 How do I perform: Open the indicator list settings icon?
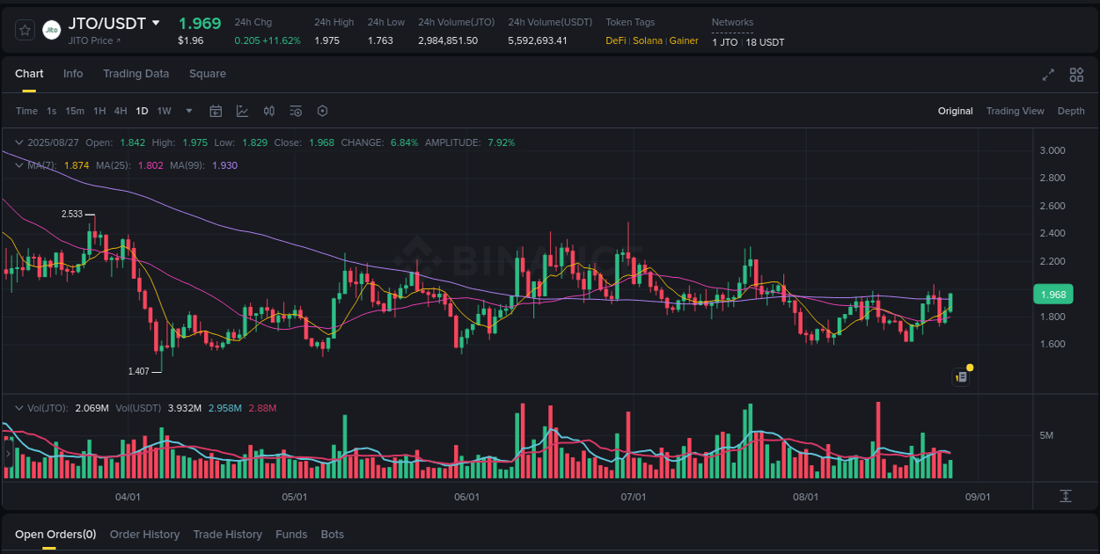[296, 111]
